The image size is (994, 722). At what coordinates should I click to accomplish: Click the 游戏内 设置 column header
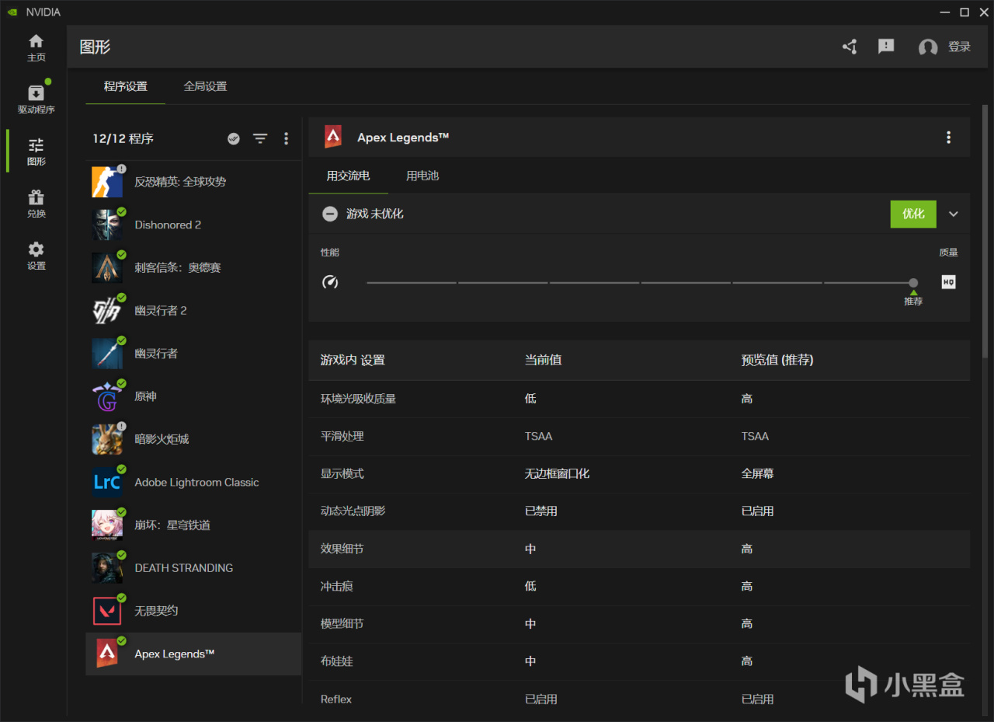click(353, 361)
